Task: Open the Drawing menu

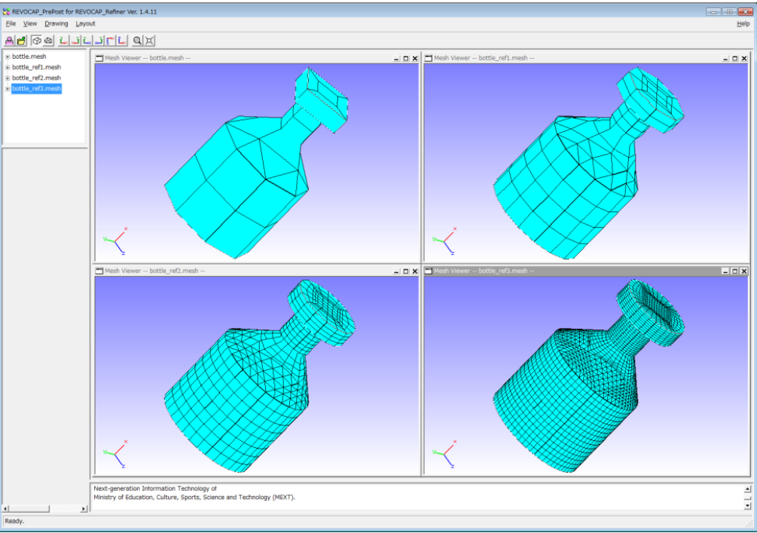Action: tap(56, 23)
